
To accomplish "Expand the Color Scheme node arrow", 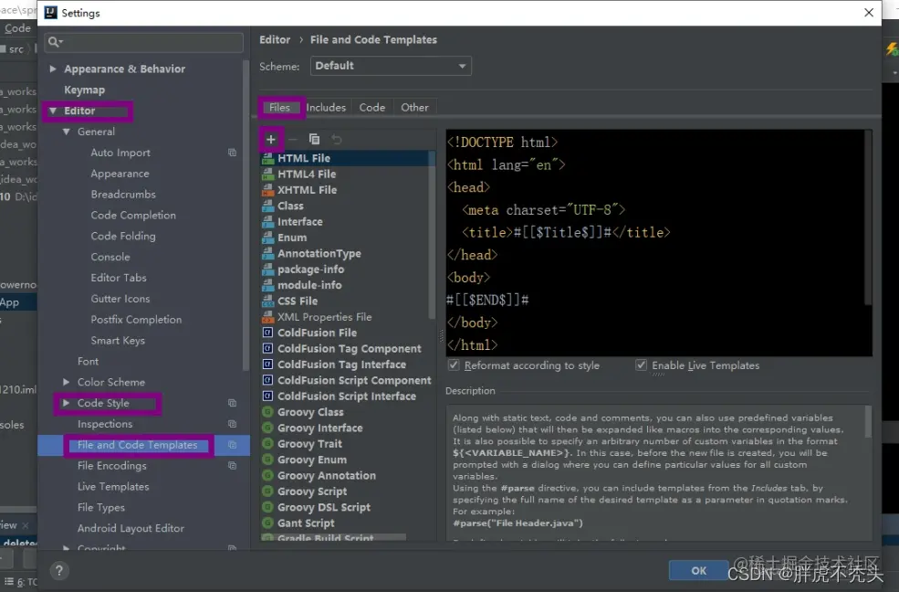I will pos(67,382).
